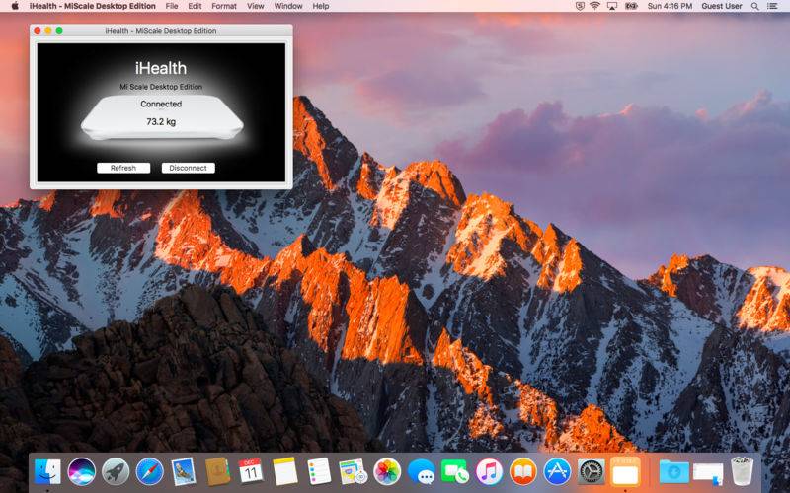Open the App Store icon
790x493 pixels.
click(557, 471)
